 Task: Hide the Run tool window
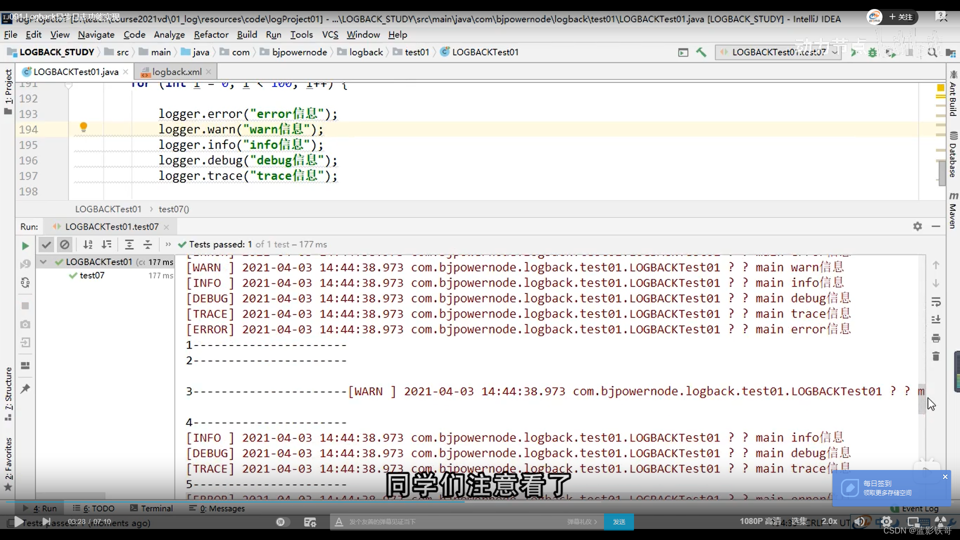[936, 226]
